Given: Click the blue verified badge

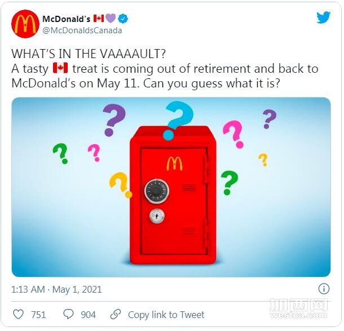Looking at the screenshot, I should (123, 19).
